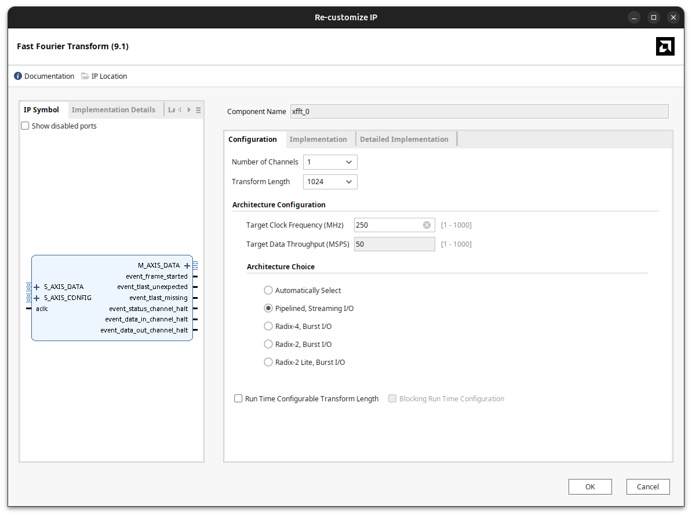Enable Show disabled ports checkbox
Image resolution: width=692 pixels, height=516 pixels.
25,126
